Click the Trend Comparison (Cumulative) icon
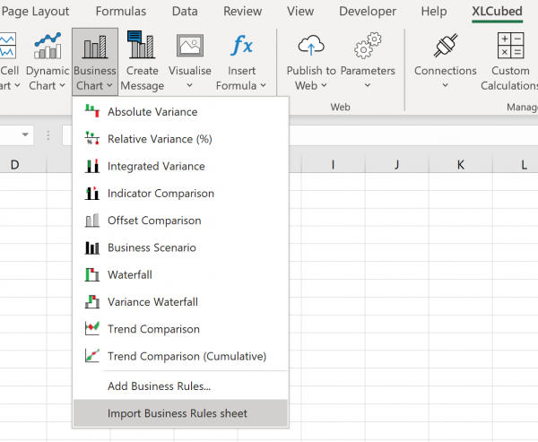 pos(92,356)
